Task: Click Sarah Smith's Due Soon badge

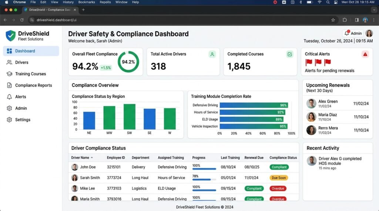Action: (279, 178)
